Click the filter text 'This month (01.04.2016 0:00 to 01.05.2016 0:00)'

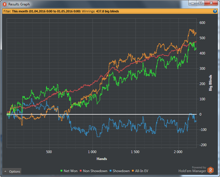point(46,11)
